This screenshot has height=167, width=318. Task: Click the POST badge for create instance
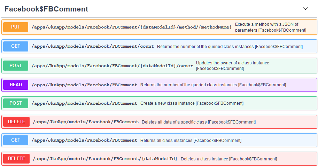pyautogui.click(x=16, y=103)
